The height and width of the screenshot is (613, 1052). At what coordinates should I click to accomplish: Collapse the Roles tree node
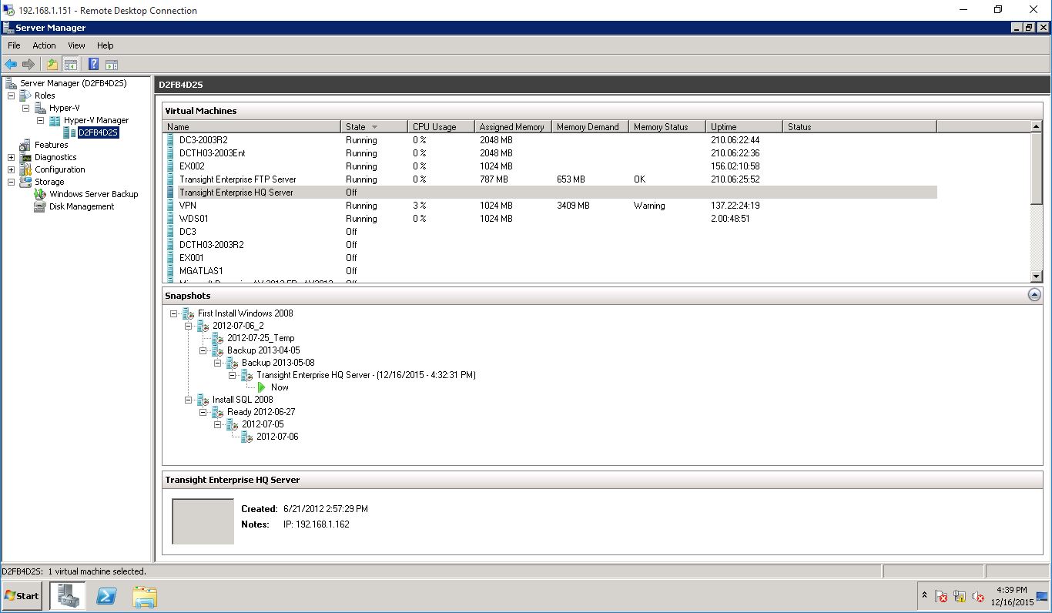(x=12, y=95)
